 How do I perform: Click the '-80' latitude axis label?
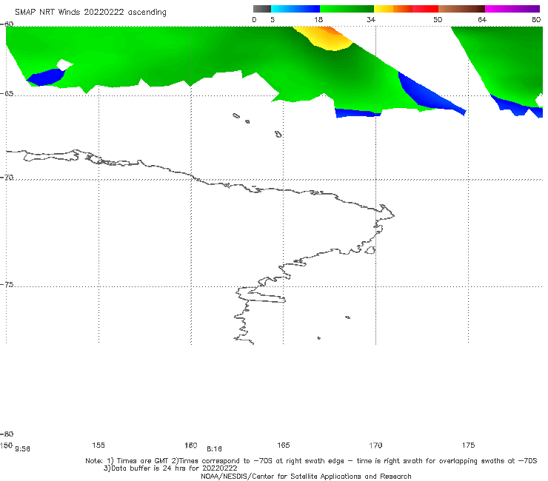(x=7, y=434)
